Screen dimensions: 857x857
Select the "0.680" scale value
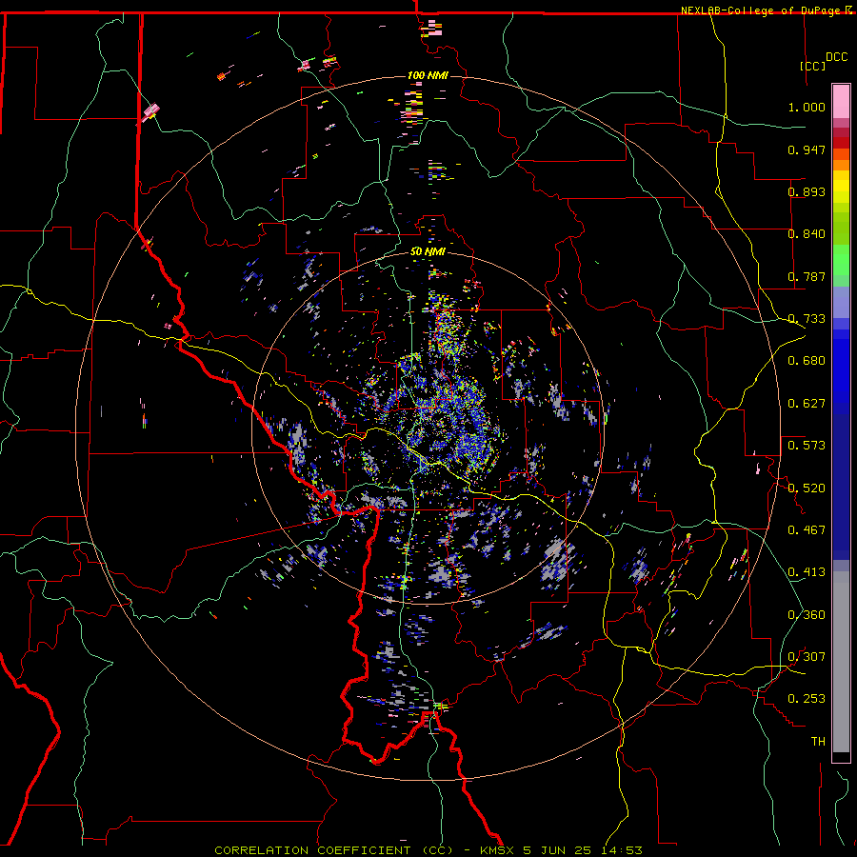(807, 361)
